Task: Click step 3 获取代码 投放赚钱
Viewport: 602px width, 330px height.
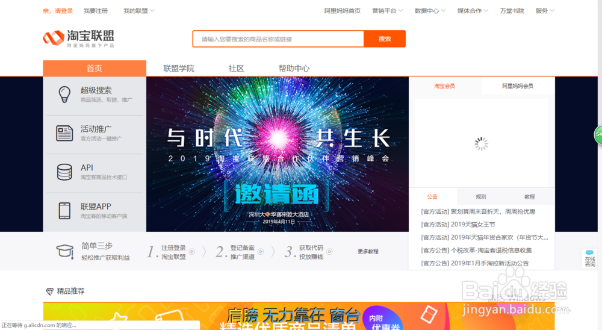Action: pyautogui.click(x=309, y=252)
